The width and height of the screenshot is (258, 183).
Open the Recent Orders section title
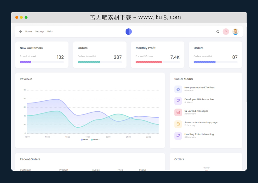30,159
